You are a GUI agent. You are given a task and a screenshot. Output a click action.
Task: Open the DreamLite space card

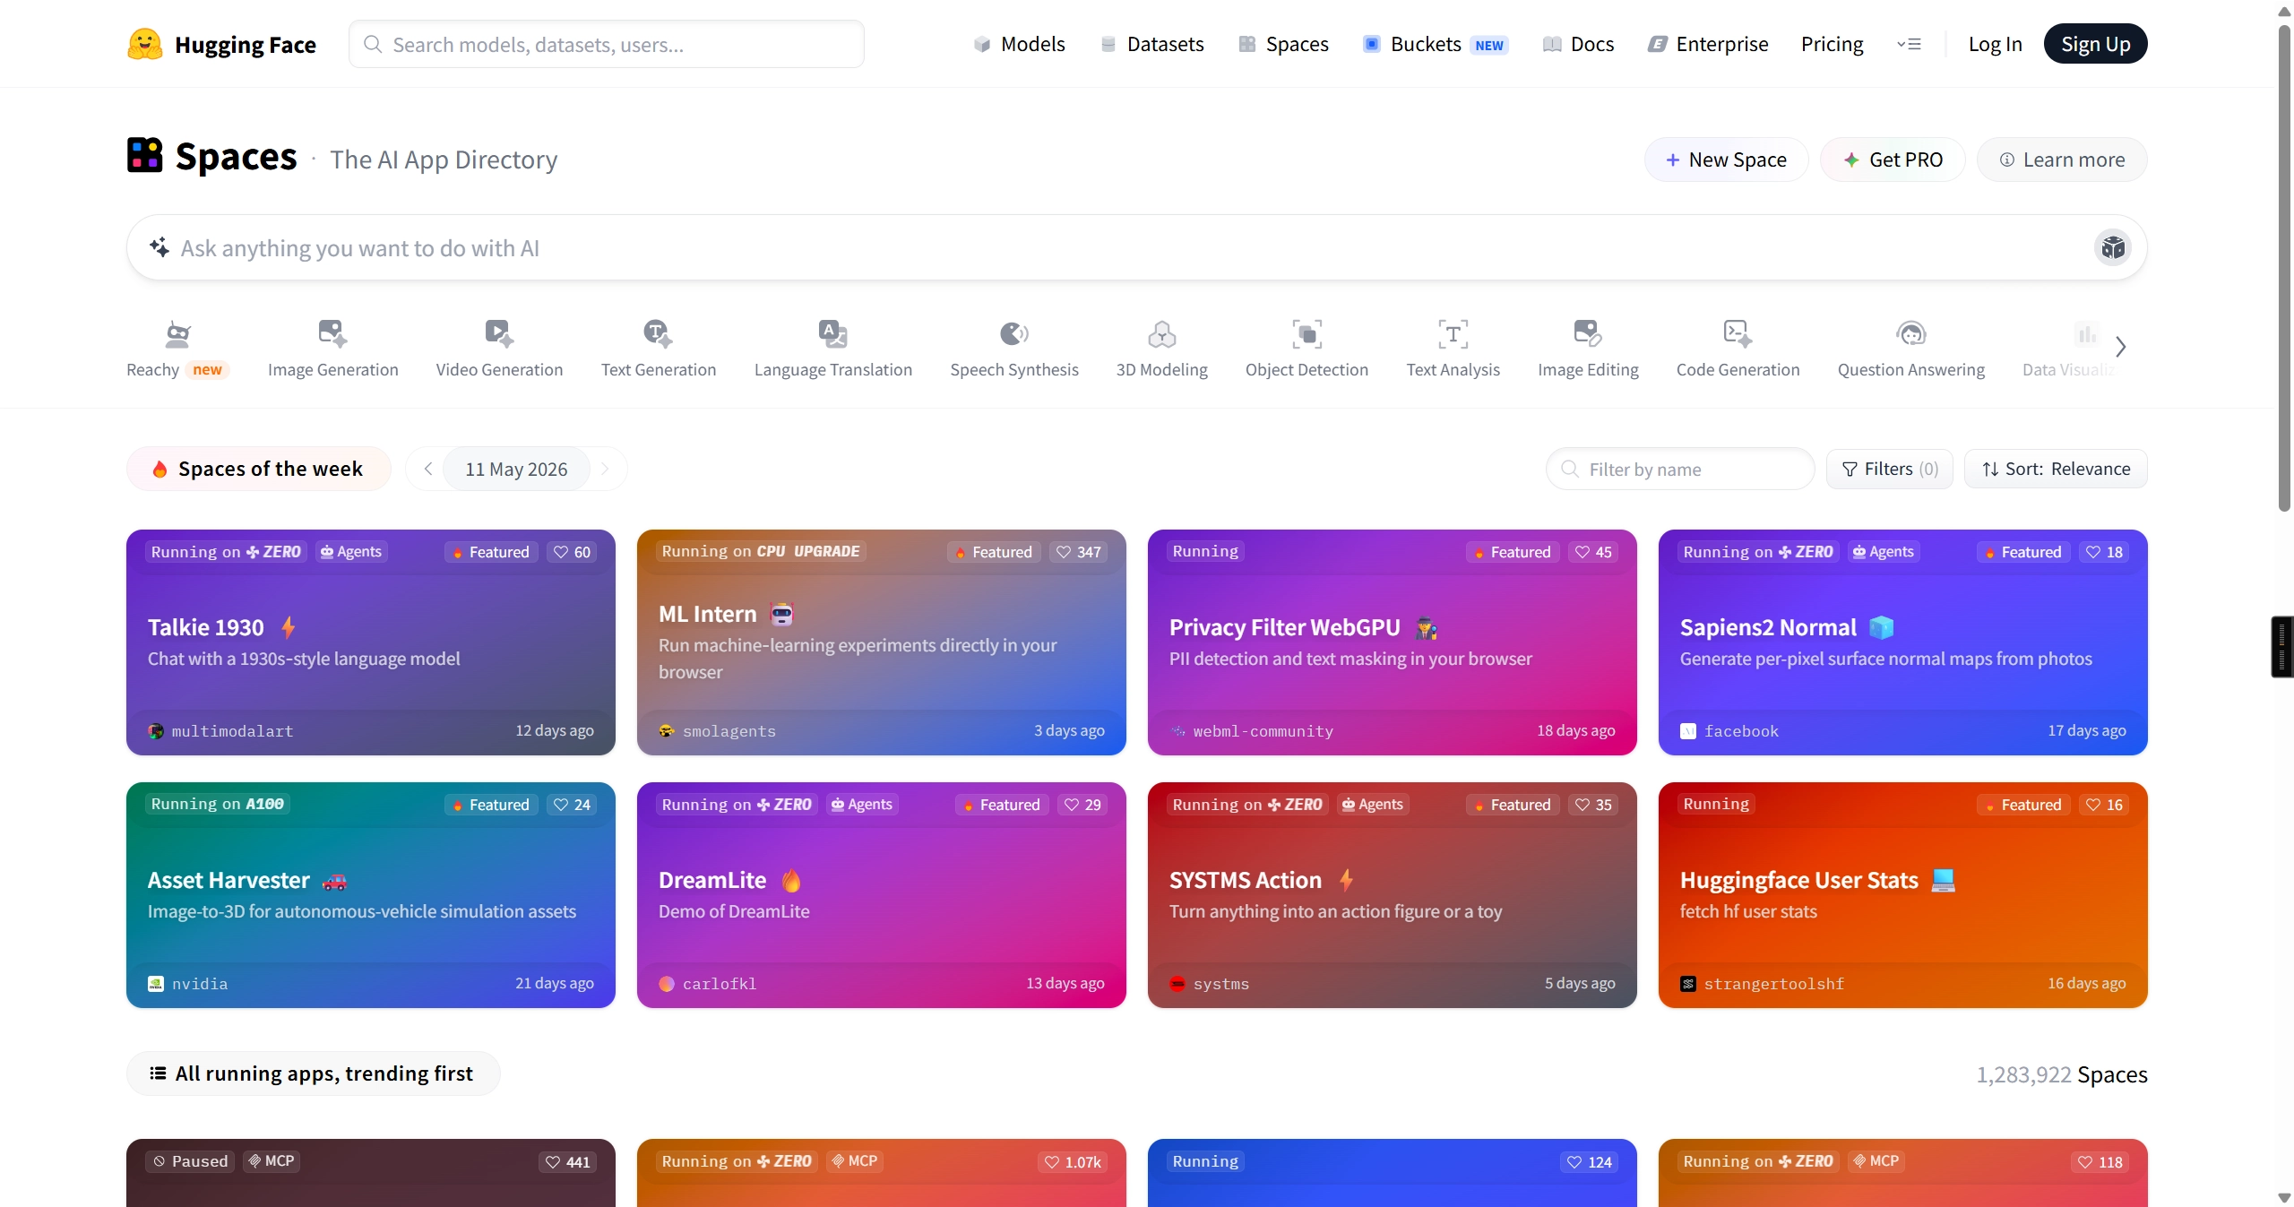[882, 895]
